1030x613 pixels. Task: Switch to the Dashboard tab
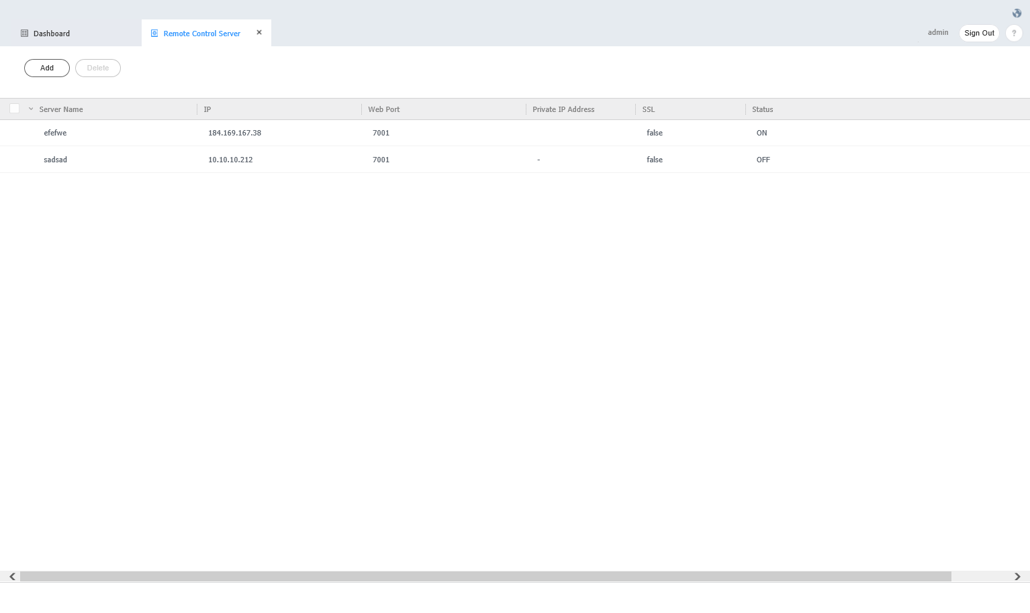52,34
